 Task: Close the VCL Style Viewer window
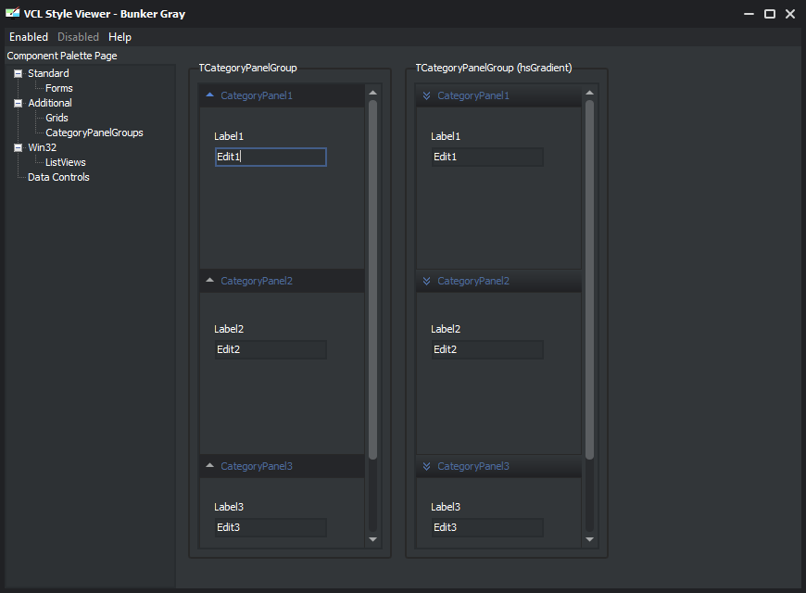790,14
